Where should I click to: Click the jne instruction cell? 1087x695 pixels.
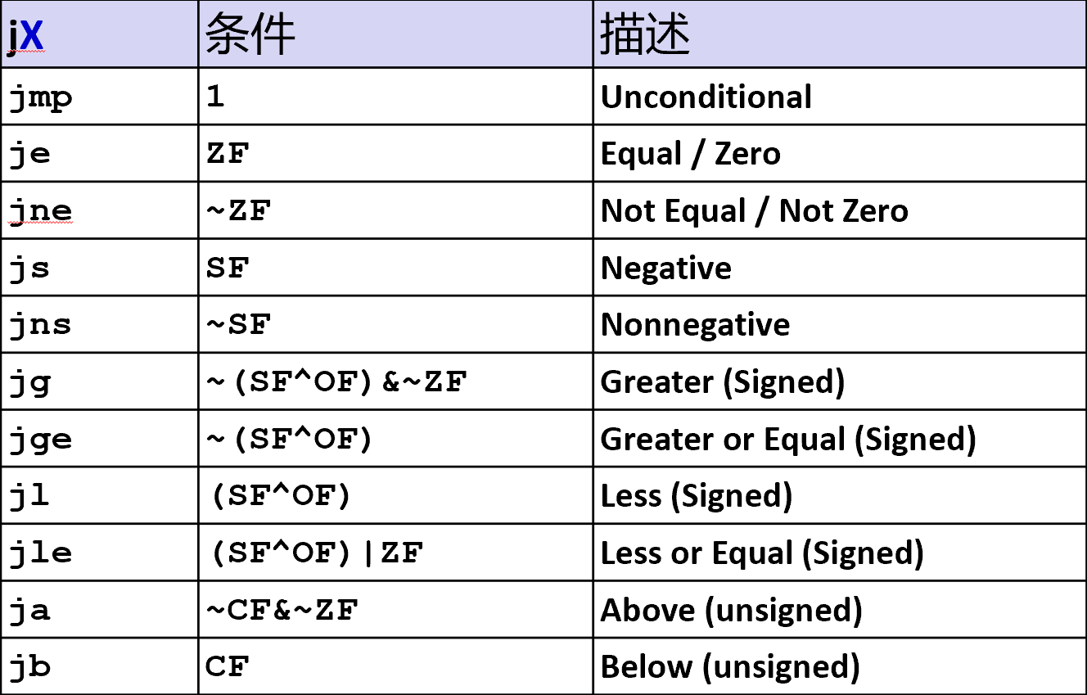click(41, 211)
